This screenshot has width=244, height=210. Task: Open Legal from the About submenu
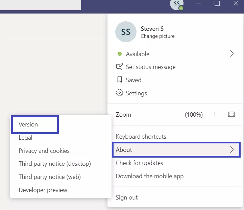(x=26, y=138)
